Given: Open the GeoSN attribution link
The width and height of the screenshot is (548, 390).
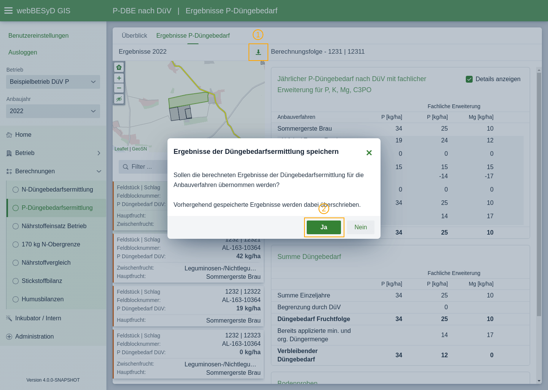Looking at the screenshot, I should (x=139, y=149).
